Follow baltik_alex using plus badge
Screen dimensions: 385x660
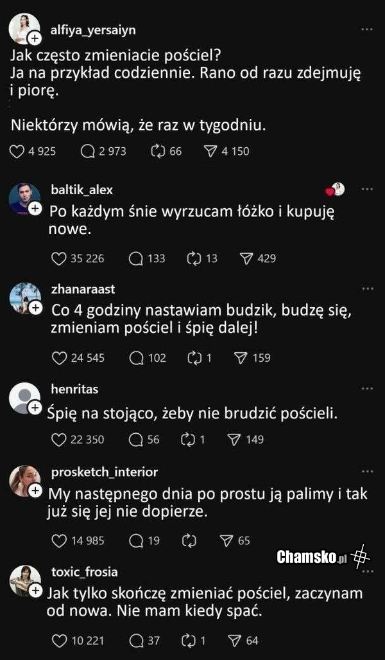(x=35, y=209)
